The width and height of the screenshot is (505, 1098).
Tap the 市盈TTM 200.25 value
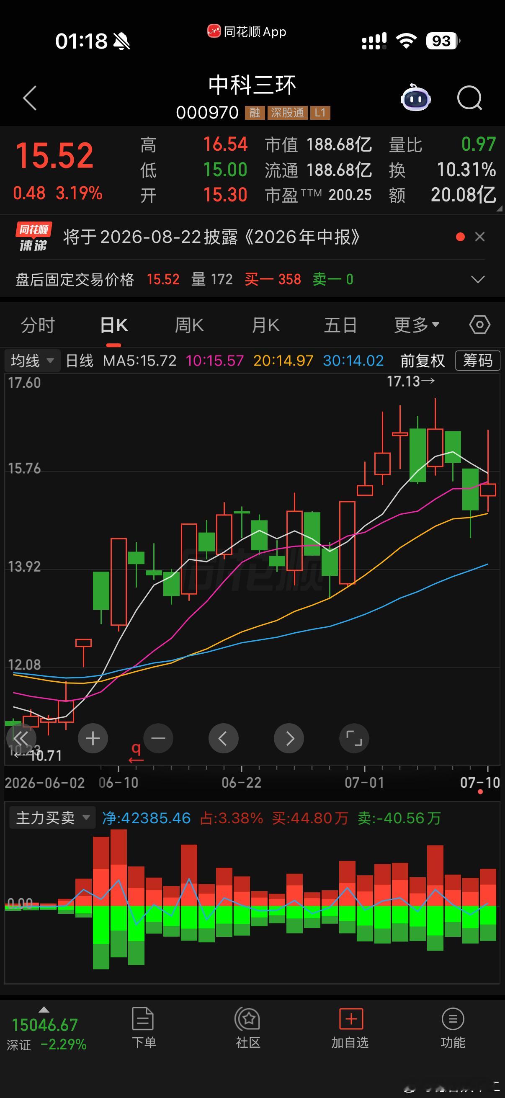[318, 195]
